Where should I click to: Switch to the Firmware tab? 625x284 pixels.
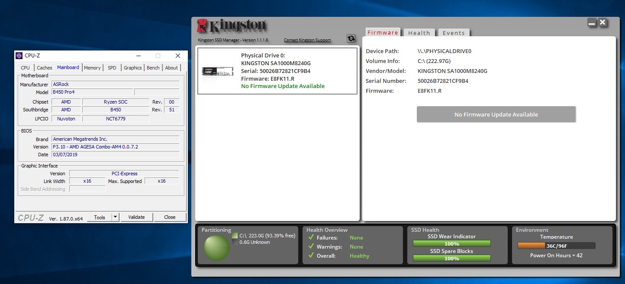coord(383,33)
